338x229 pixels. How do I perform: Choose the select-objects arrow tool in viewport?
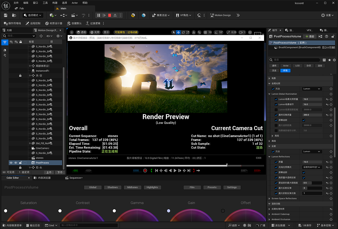[x=173, y=32]
